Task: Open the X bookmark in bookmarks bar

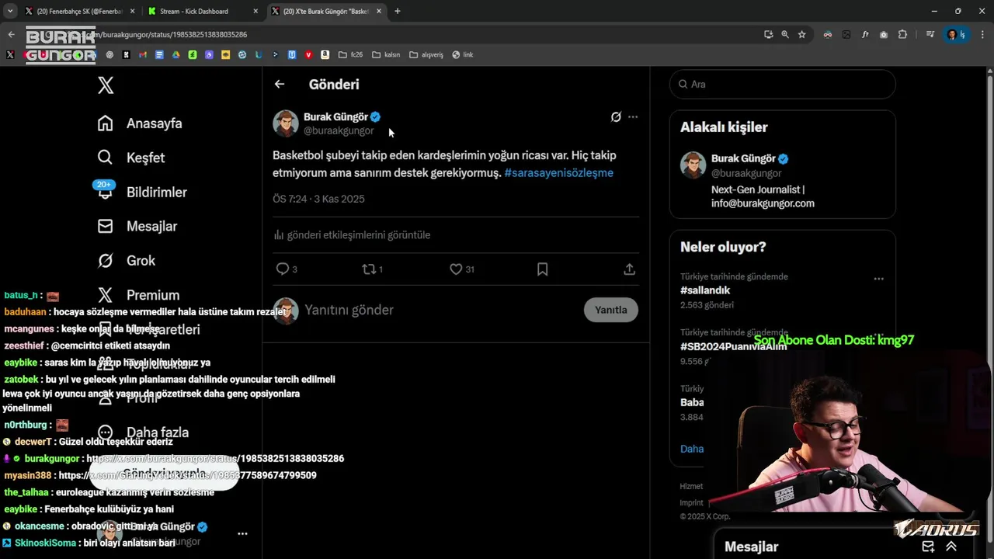Action: coord(10,54)
